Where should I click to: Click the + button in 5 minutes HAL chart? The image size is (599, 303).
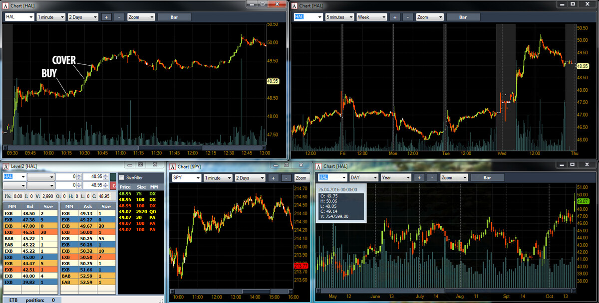pos(394,17)
